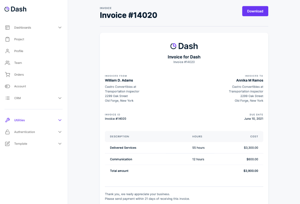300x204 pixels.
Task: Expand the Template chevron
Action: point(60,144)
